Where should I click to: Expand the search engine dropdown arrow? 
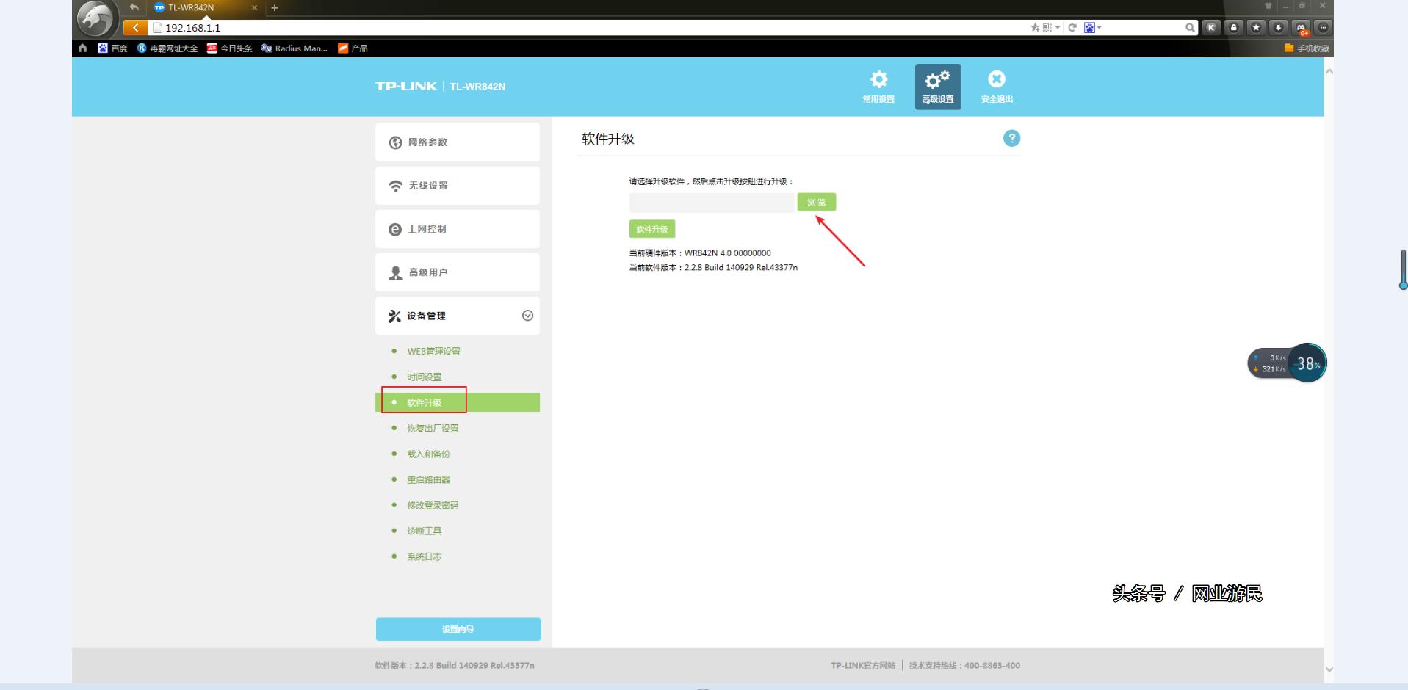pyautogui.click(x=1100, y=28)
